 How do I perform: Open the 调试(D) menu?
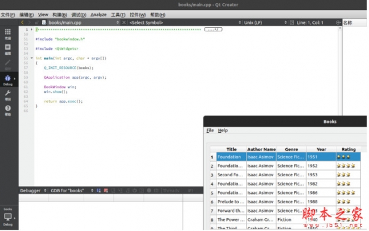(x=79, y=15)
